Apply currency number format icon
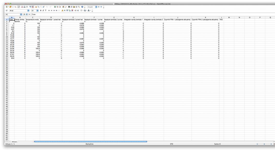Screen dimensions: 275x151 [x=62, y=10]
